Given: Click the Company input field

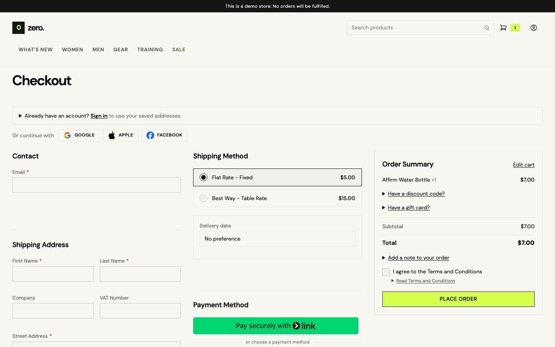Looking at the screenshot, I should point(53,311).
